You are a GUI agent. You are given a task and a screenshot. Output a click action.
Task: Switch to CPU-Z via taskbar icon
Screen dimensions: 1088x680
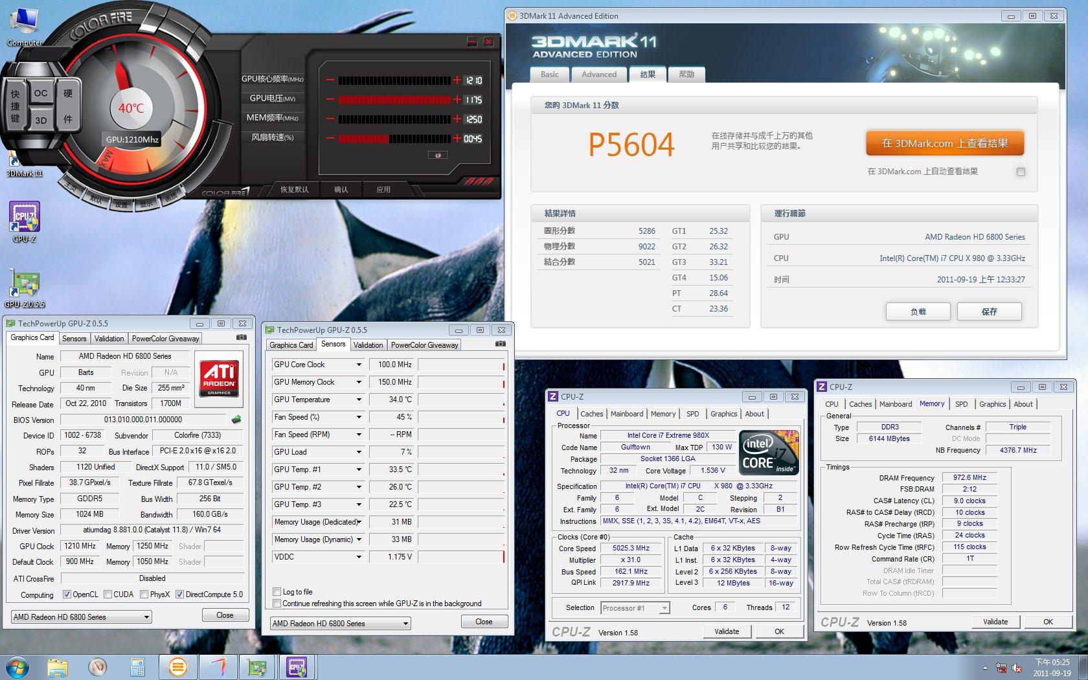point(297,666)
